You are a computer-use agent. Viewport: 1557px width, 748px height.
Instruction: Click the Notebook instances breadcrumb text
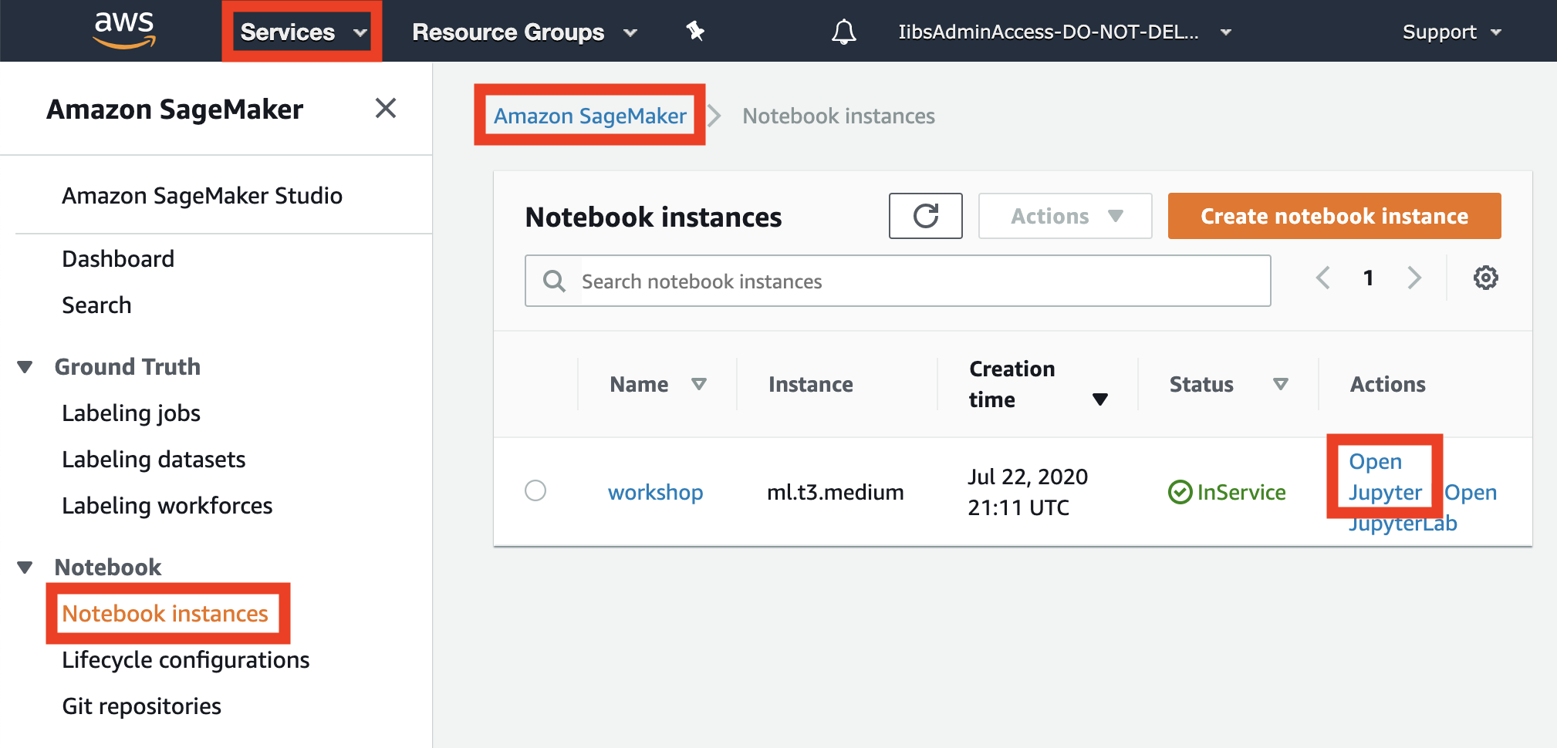click(839, 116)
